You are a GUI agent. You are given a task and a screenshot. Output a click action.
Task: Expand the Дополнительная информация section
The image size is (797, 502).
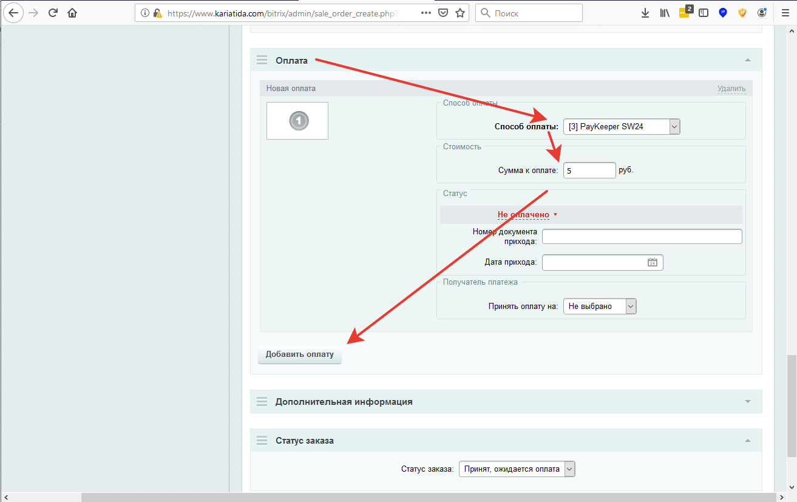tap(747, 402)
